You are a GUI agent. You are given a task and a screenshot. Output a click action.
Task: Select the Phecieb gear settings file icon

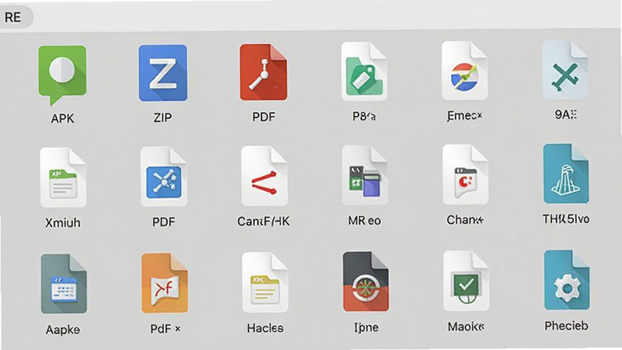[567, 280]
